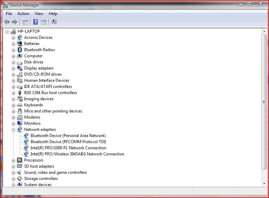Open the View menu

pos(39,14)
